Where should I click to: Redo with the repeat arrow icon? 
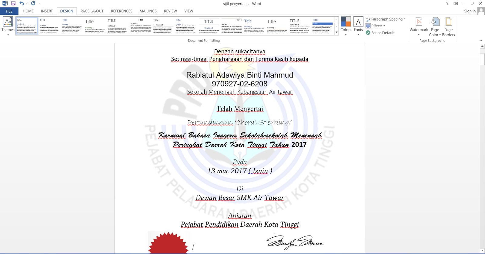[33, 3]
